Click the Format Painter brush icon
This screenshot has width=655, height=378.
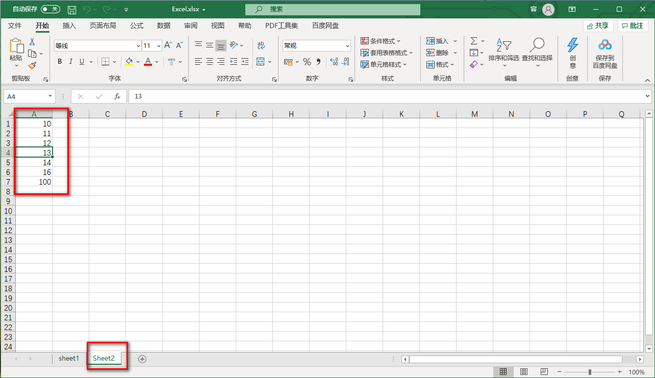[x=32, y=65]
